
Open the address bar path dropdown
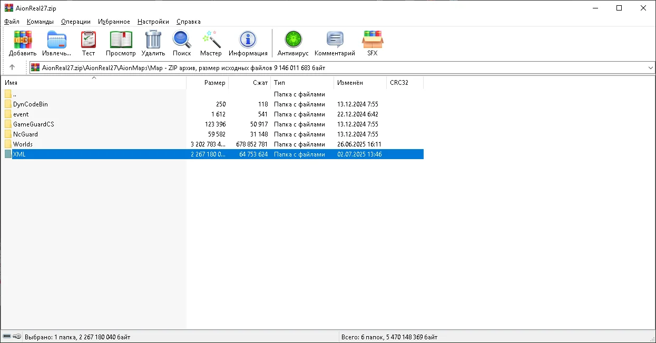650,67
